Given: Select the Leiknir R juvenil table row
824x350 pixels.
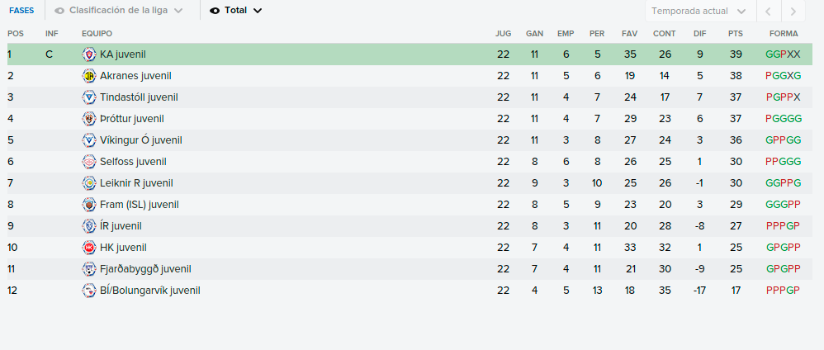Looking at the screenshot, I should (410, 183).
